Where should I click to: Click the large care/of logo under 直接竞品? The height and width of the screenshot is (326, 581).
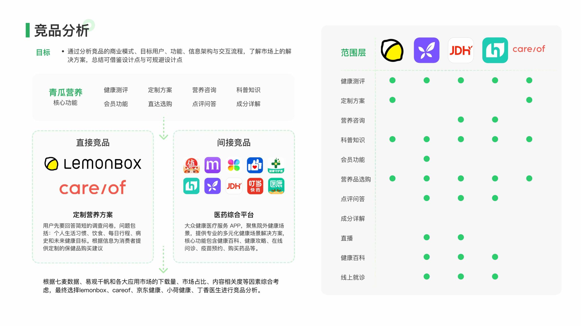pyautogui.click(x=92, y=188)
